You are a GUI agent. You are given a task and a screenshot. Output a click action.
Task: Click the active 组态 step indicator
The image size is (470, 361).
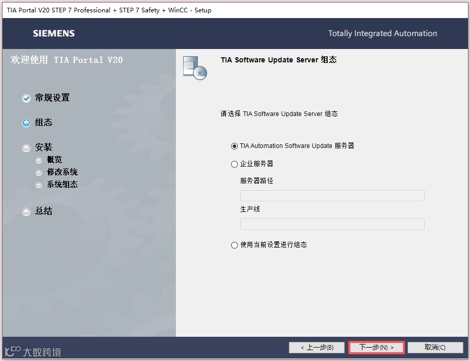[26, 123]
